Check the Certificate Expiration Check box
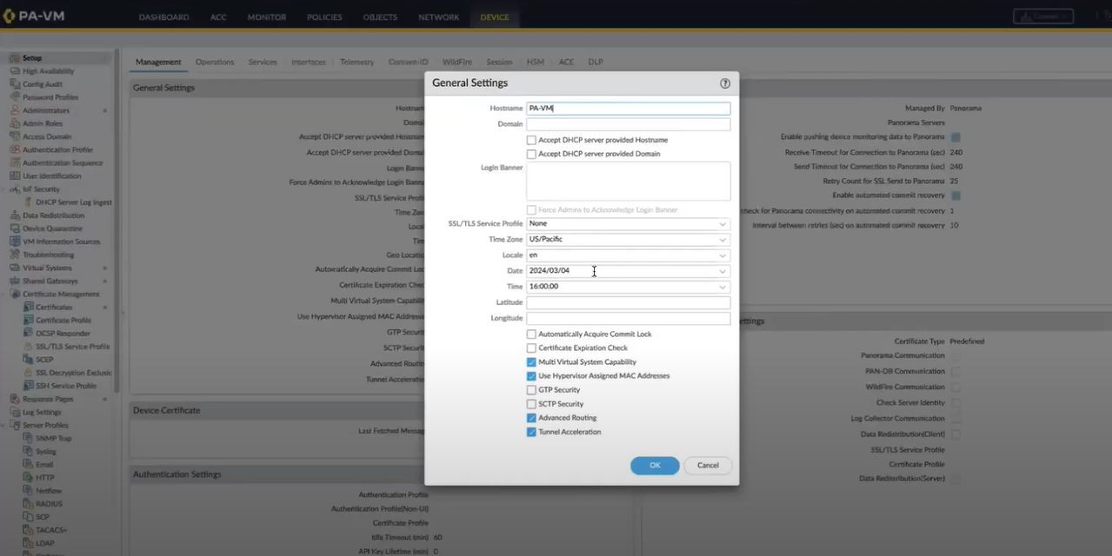The height and width of the screenshot is (556, 1112). pyautogui.click(x=531, y=348)
